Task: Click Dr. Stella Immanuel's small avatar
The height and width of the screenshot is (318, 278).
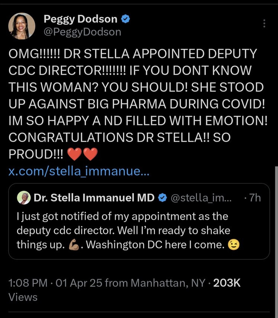Action: [24, 198]
